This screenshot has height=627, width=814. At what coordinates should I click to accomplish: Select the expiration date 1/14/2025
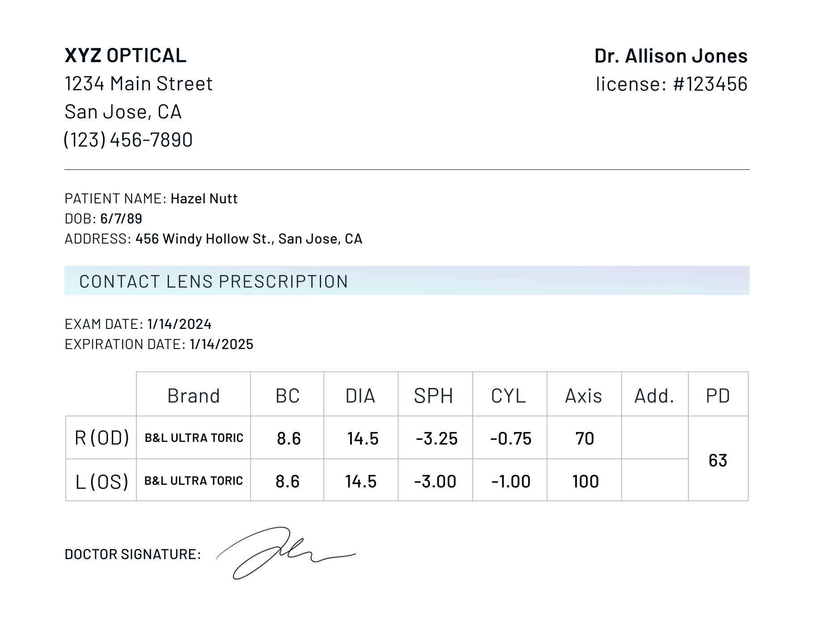point(221,344)
